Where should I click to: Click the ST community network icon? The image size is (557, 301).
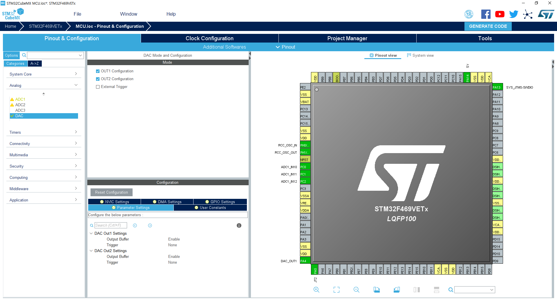528,14
